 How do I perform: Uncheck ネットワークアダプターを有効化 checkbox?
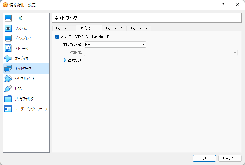(57, 37)
